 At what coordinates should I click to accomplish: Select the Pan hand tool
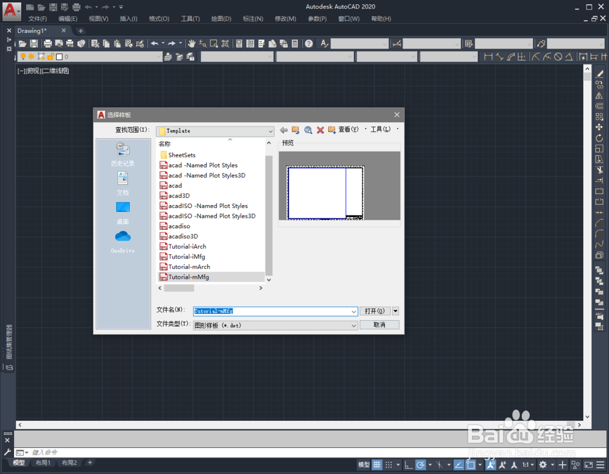pyautogui.click(x=191, y=44)
